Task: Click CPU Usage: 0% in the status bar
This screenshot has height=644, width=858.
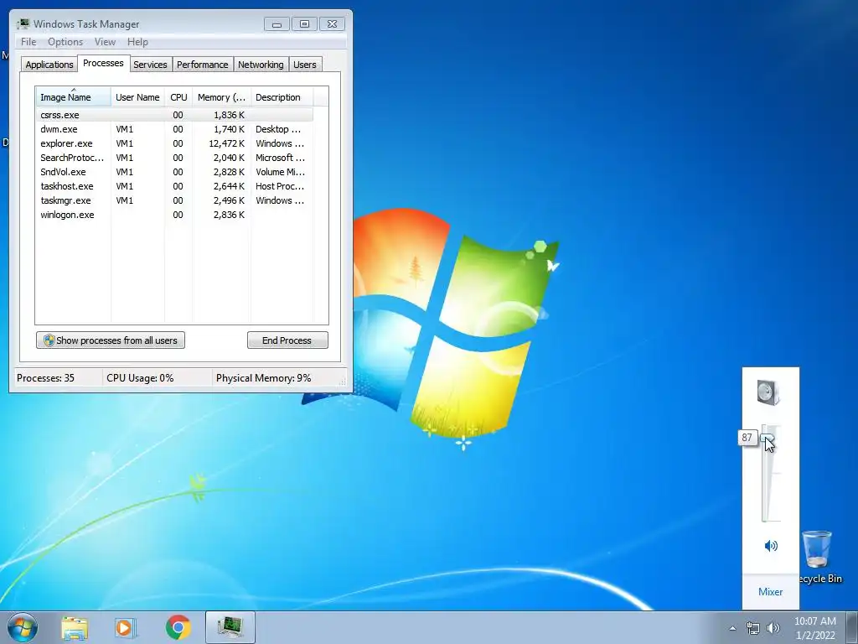Action: [140, 378]
